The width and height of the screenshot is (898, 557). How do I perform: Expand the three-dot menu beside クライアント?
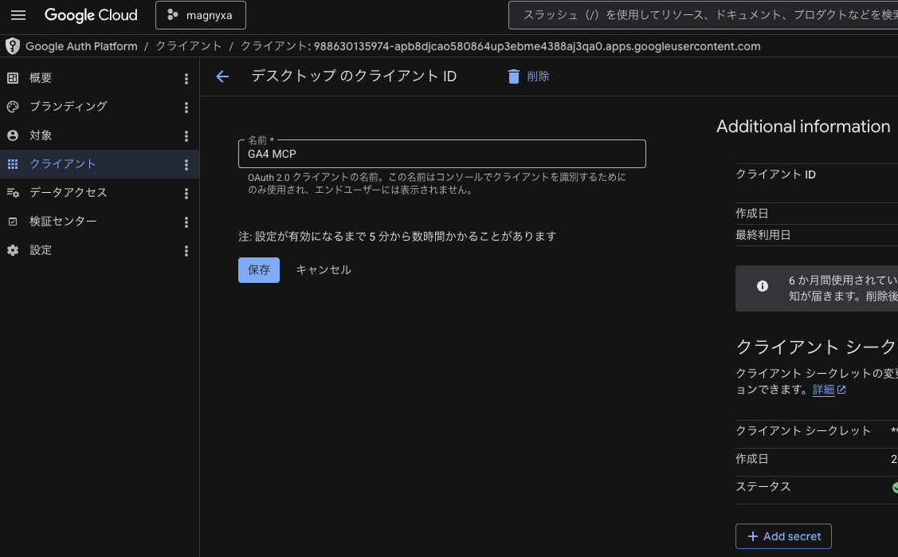pos(186,165)
